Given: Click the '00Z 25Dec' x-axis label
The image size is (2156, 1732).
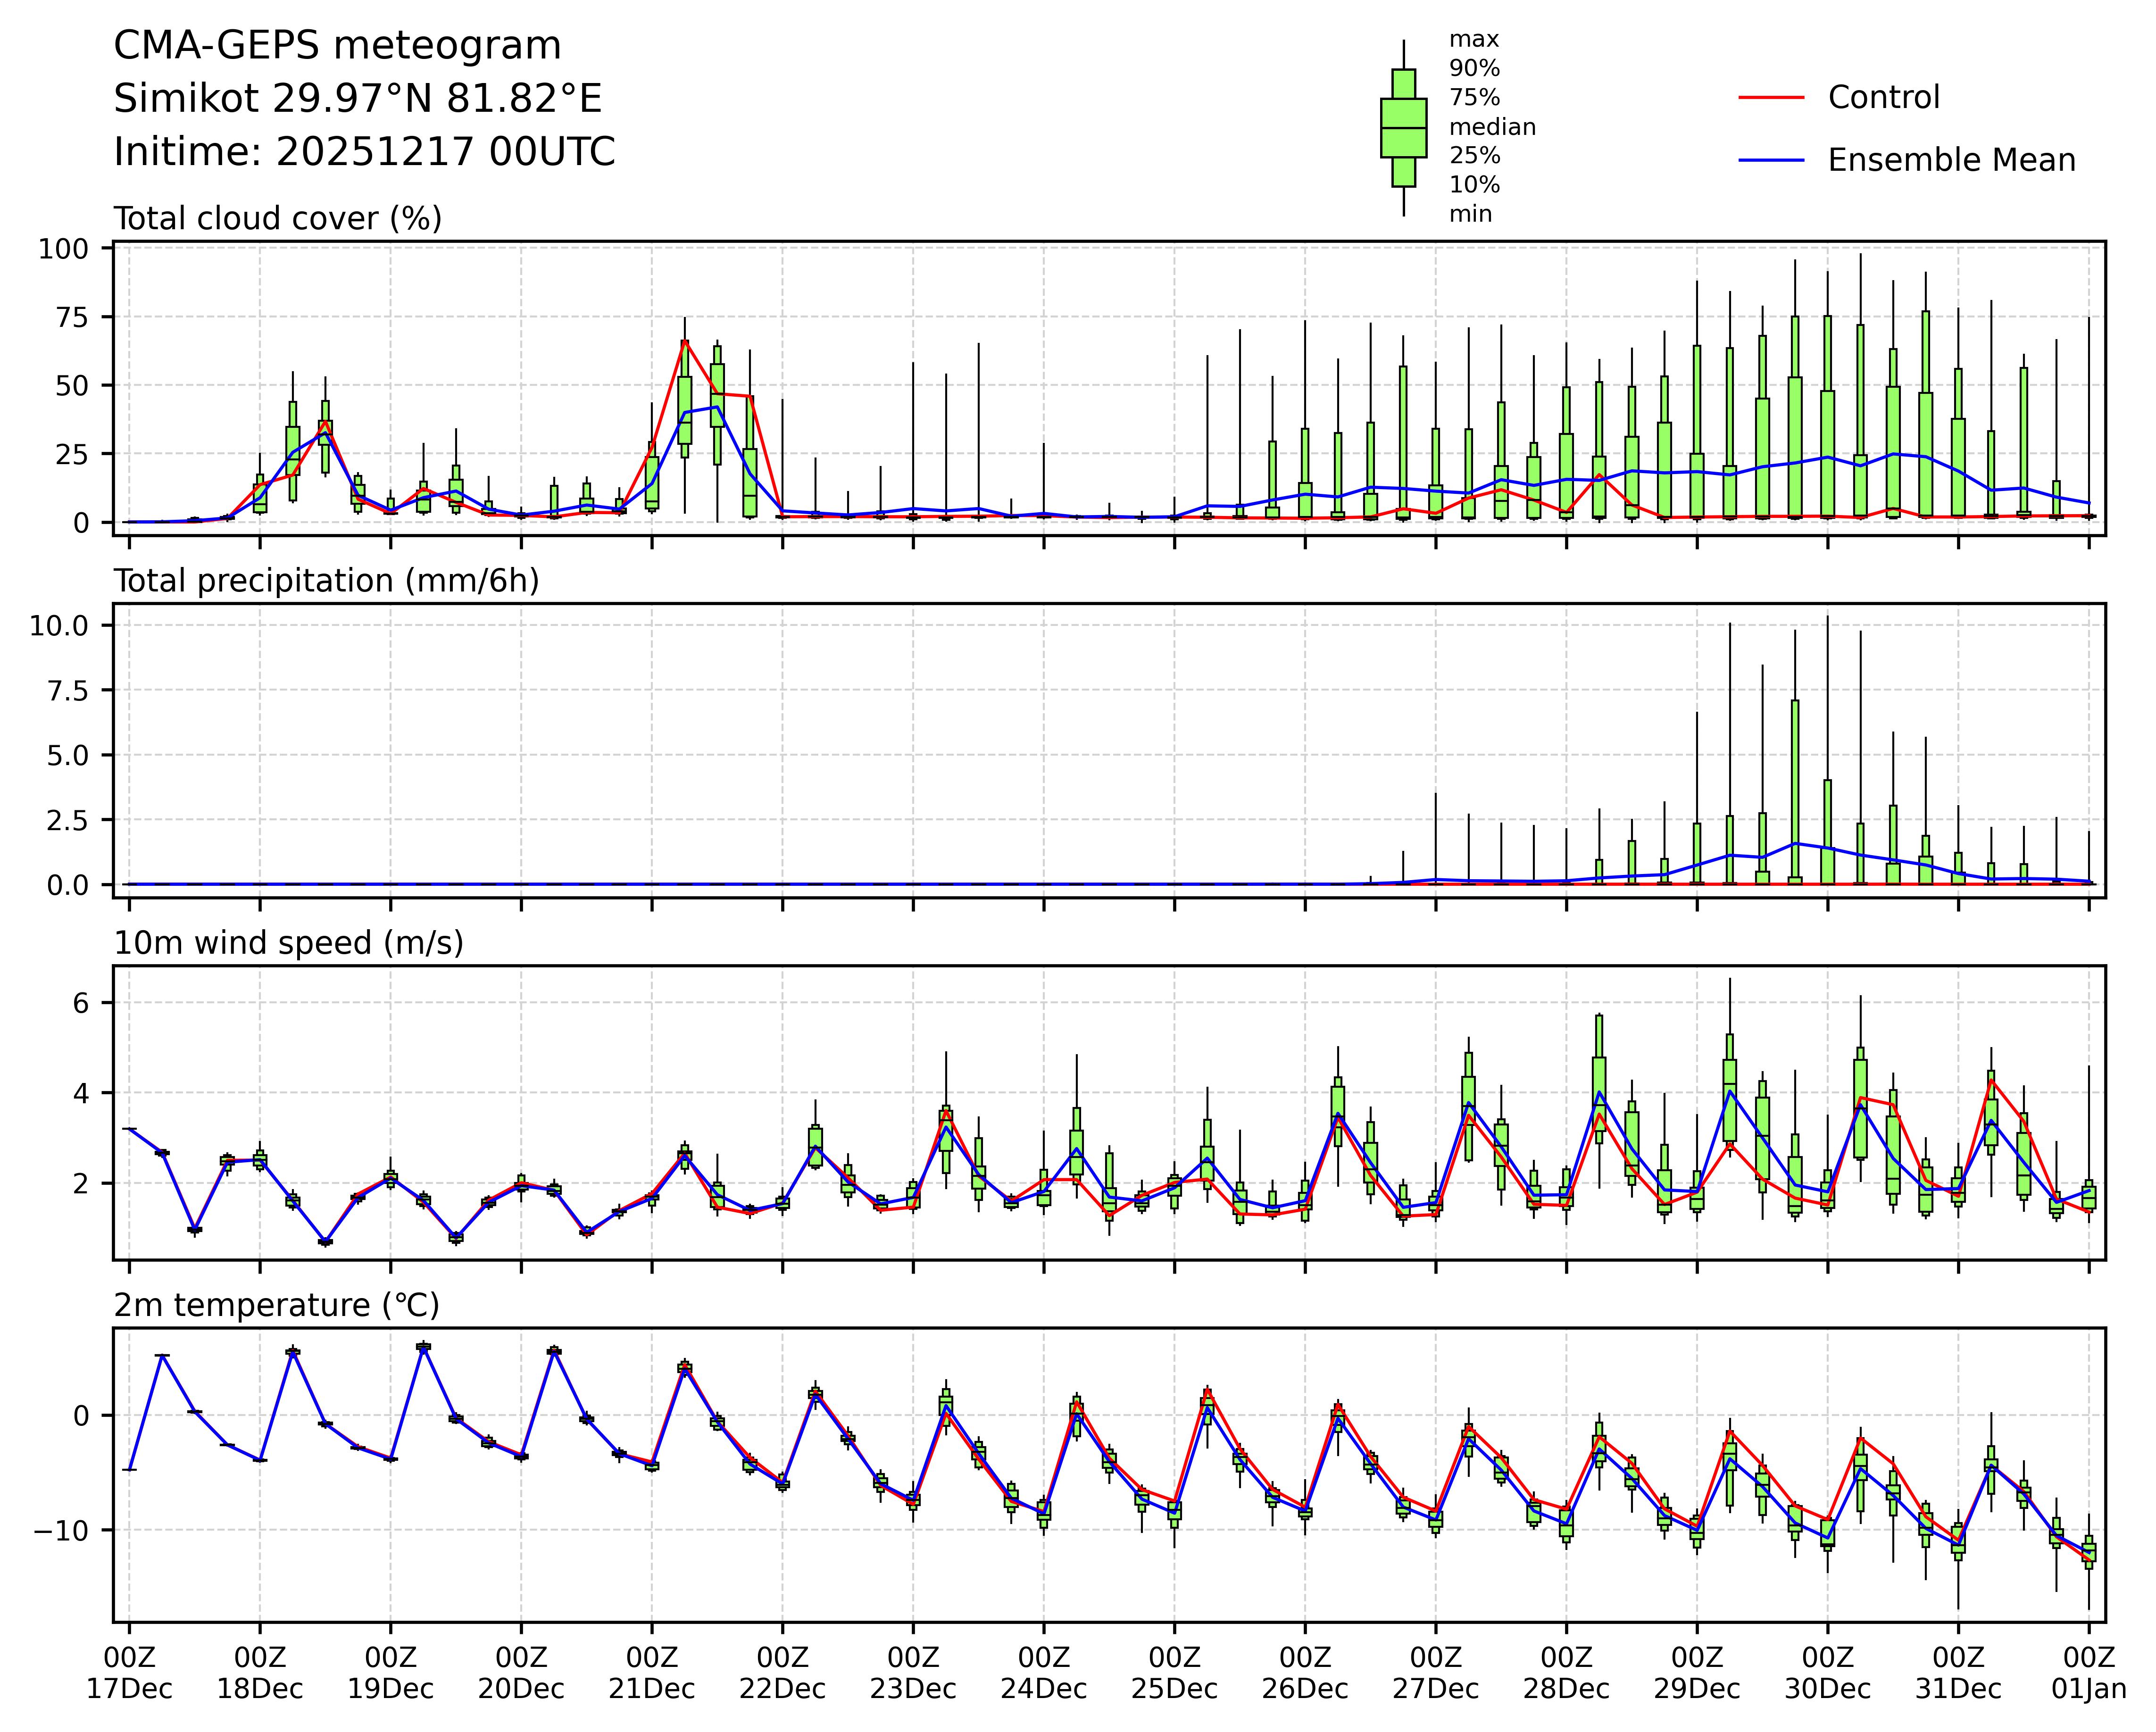Looking at the screenshot, I should click(x=1174, y=1673).
